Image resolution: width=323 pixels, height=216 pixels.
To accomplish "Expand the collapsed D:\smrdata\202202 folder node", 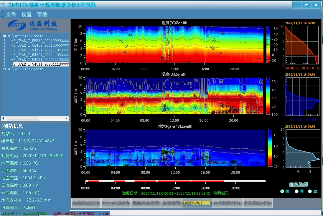I will pos(5,69).
